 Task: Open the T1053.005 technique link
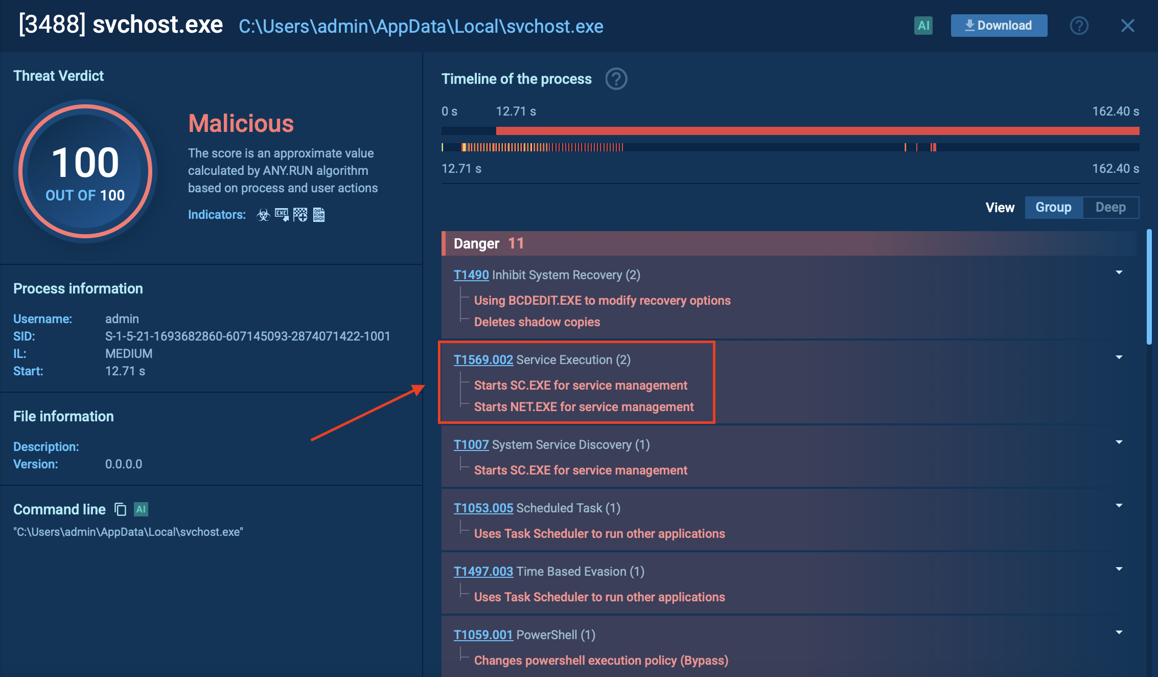483,508
